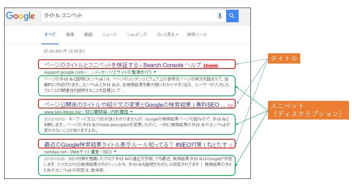Switch to the 画像 tab
The image size is (352, 188).
coord(70,34)
